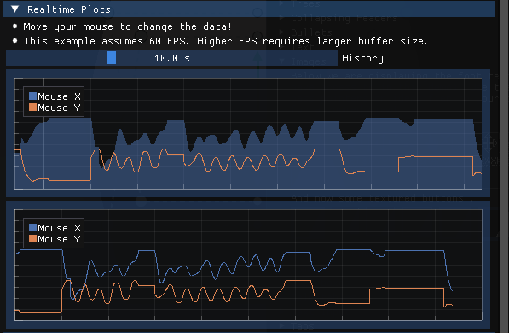Click the 'Move your mouse to change the data!' bullet

128,26
